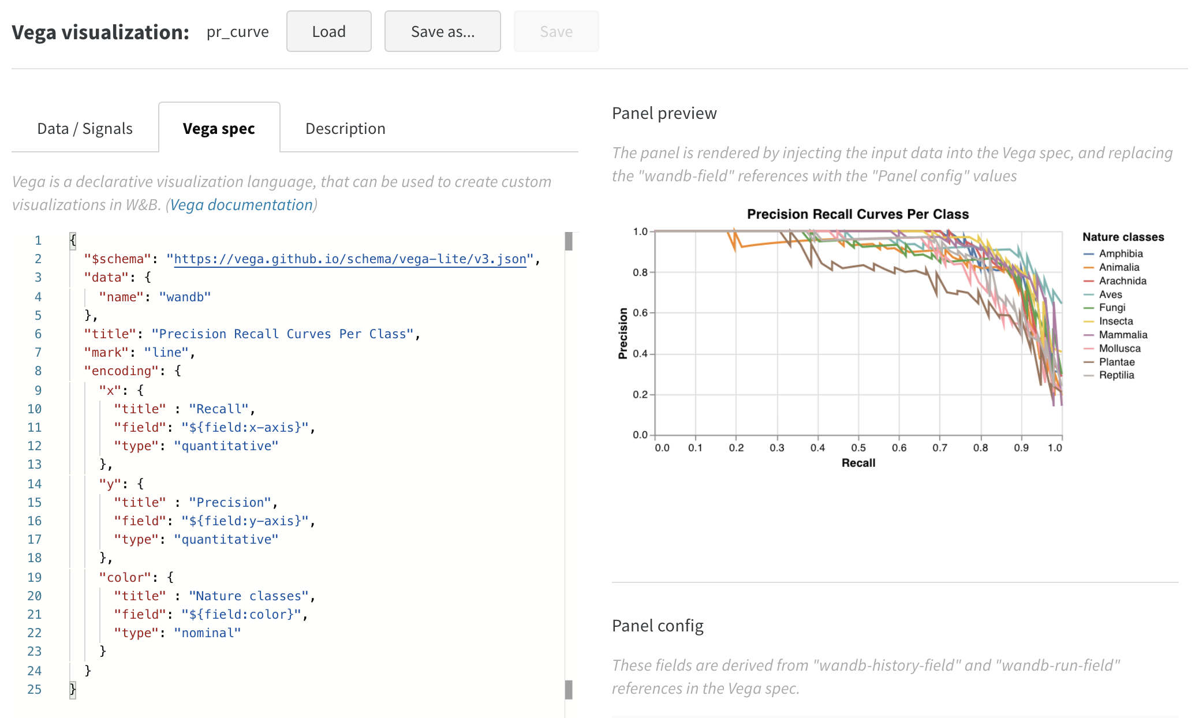The height and width of the screenshot is (718, 1195).
Task: Place cursor on the "mark": "line" code line
Action: (x=139, y=353)
